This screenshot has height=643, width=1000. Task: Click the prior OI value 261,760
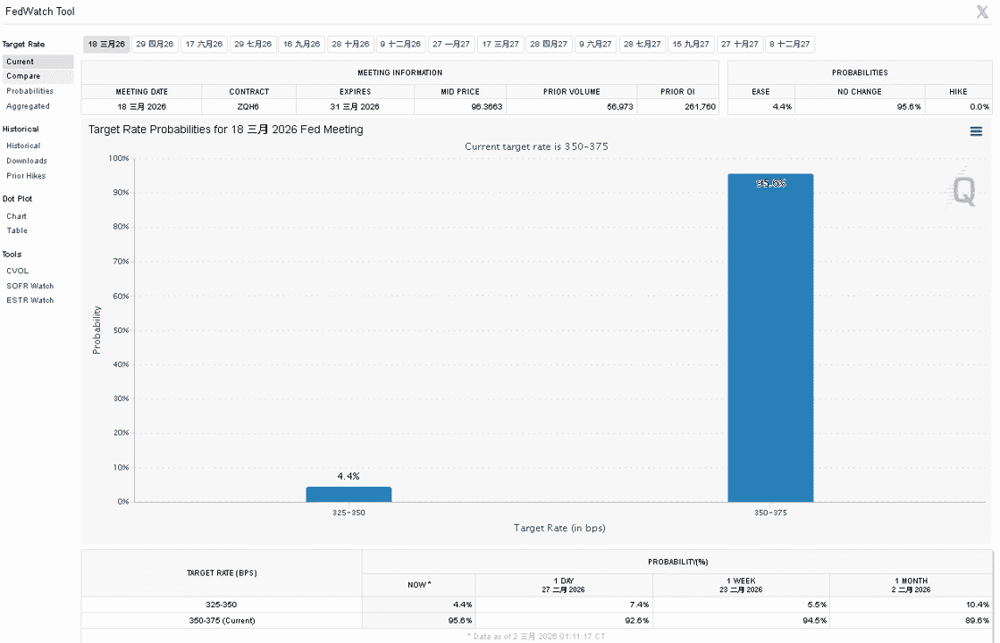(x=701, y=107)
